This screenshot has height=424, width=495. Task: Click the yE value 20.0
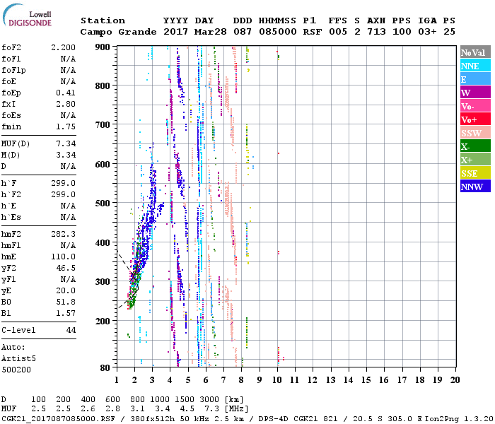pos(66,291)
